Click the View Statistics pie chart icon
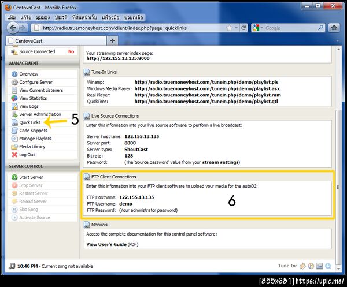 pos(14,98)
